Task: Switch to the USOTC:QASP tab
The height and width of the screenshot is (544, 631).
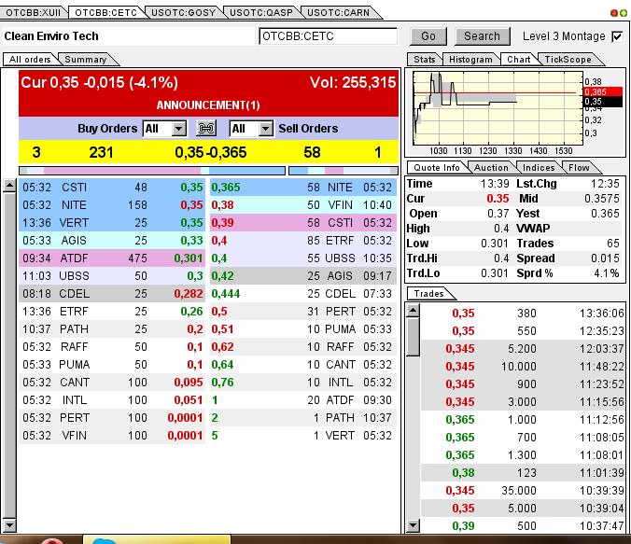Action: (261, 12)
